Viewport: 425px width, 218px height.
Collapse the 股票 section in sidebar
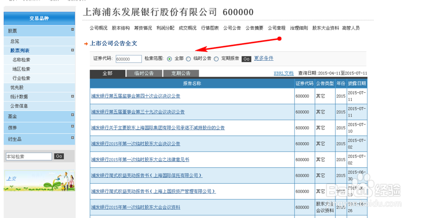point(72,29)
